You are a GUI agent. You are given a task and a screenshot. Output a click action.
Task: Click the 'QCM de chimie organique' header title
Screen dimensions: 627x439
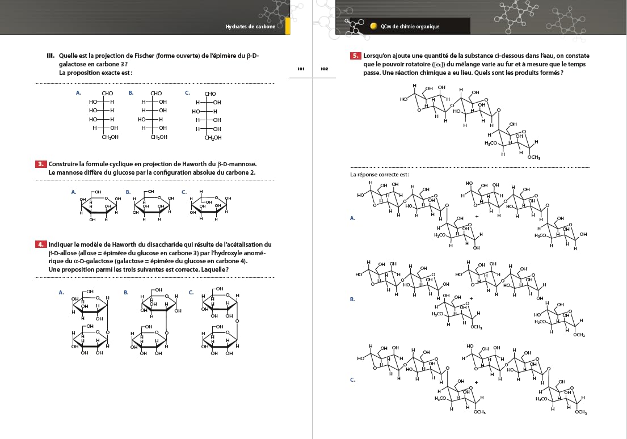click(410, 27)
